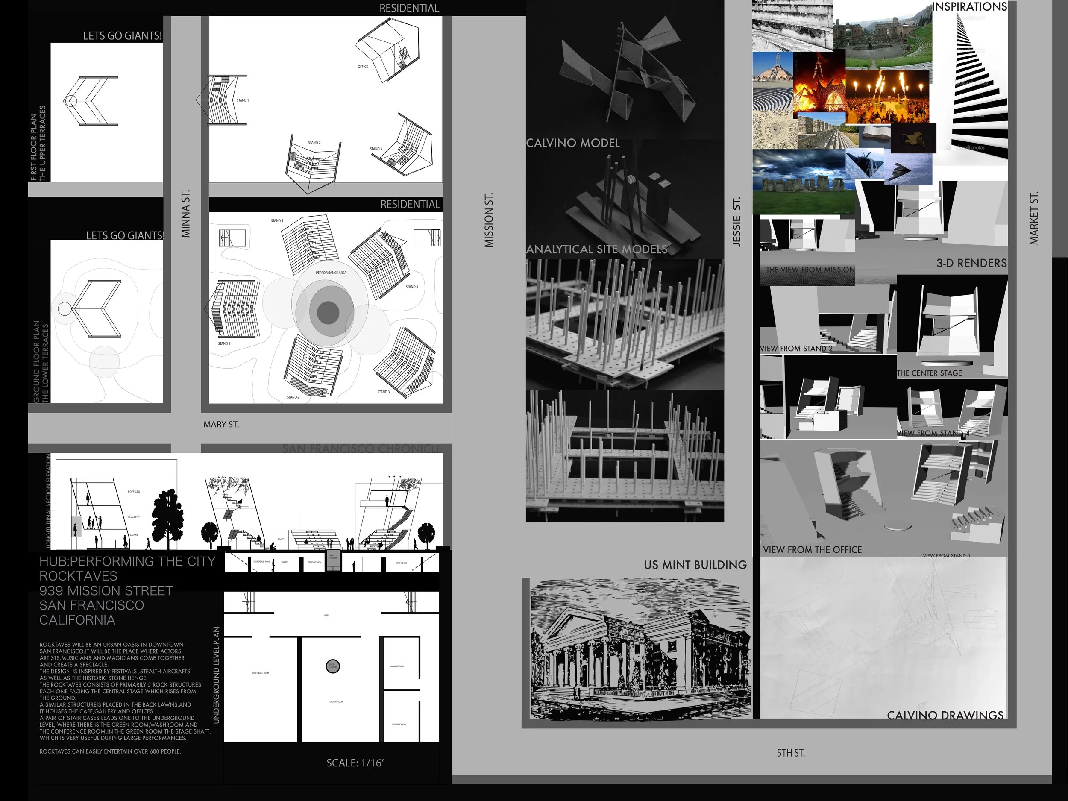The width and height of the screenshot is (1068, 801).
Task: Select the 2.GALLERY label in the section
Action: (x=134, y=517)
